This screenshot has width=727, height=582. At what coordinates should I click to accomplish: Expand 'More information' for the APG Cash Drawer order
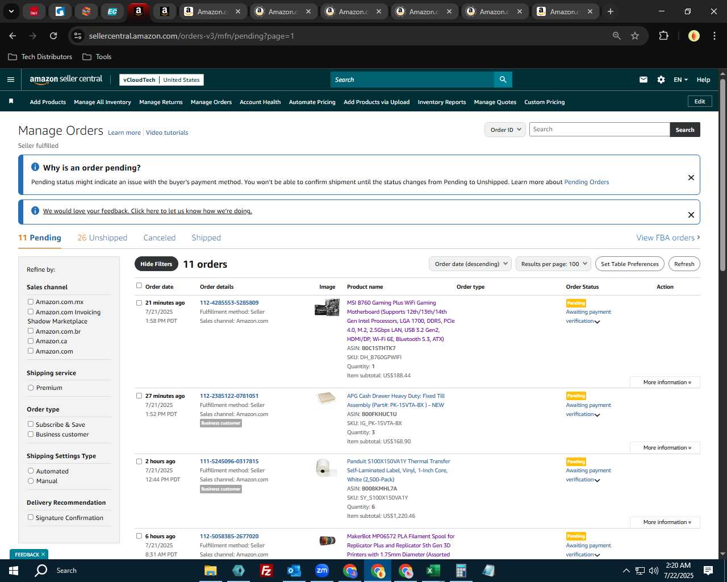tap(665, 448)
